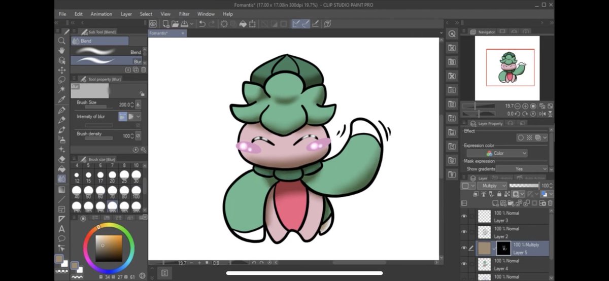The image size is (609, 281).
Task: Select the Blur sub tool brush
Action: 107,60
